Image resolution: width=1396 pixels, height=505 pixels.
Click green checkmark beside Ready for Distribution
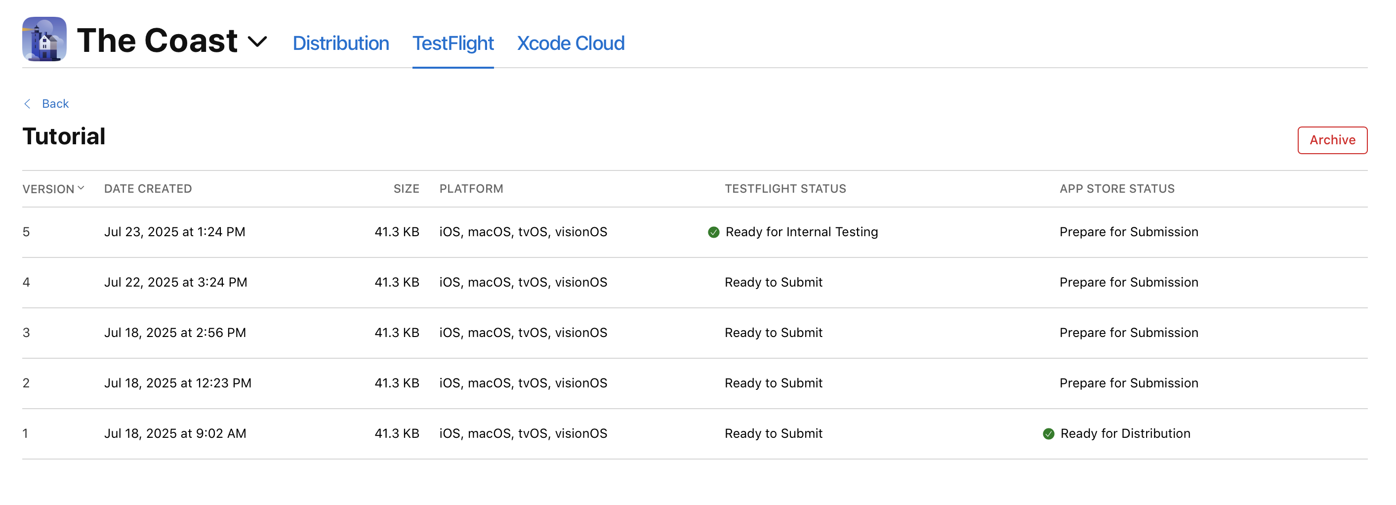[1048, 434]
